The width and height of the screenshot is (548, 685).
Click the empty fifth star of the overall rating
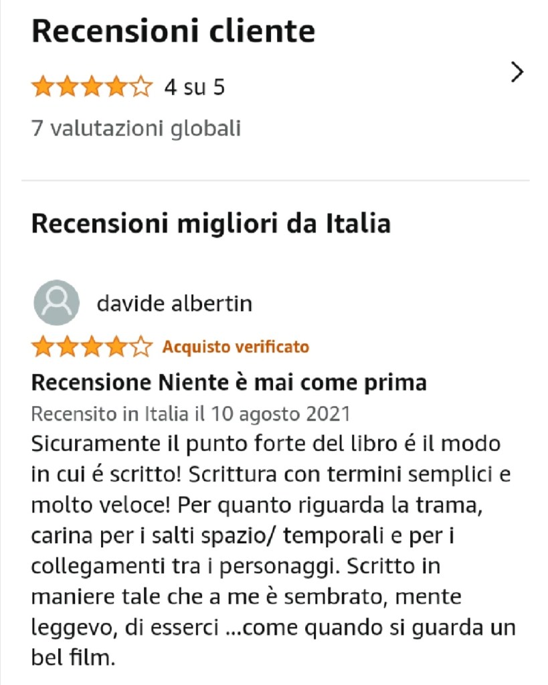[x=141, y=86]
